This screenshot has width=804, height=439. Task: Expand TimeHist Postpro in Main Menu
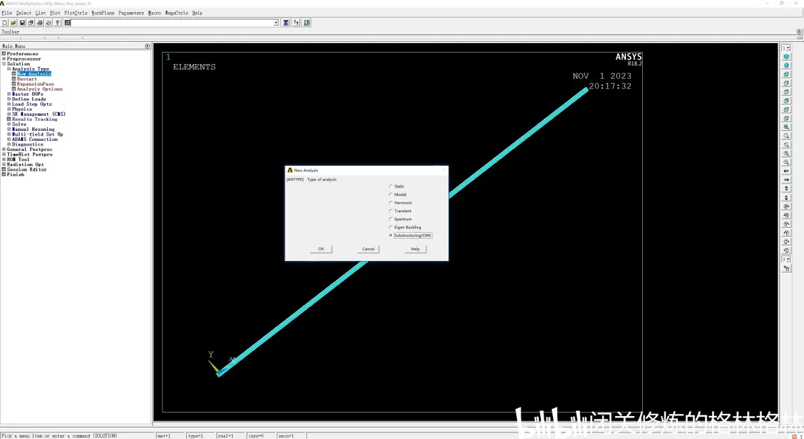(3, 154)
